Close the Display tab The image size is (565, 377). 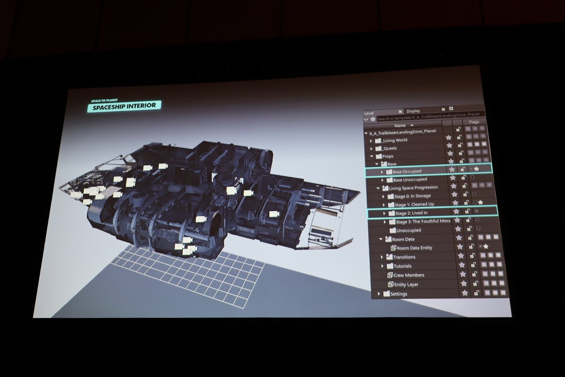[x=443, y=109]
